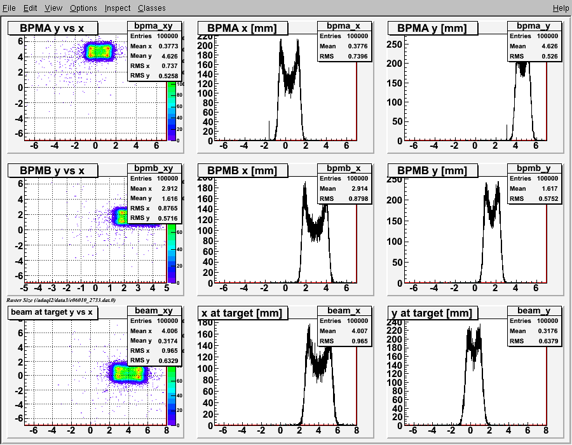Select the 'BPMA y vs x' title box
Viewport: 572px width, 445px height.
53,28
